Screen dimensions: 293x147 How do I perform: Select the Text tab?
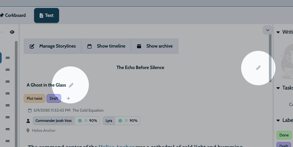tap(47, 15)
